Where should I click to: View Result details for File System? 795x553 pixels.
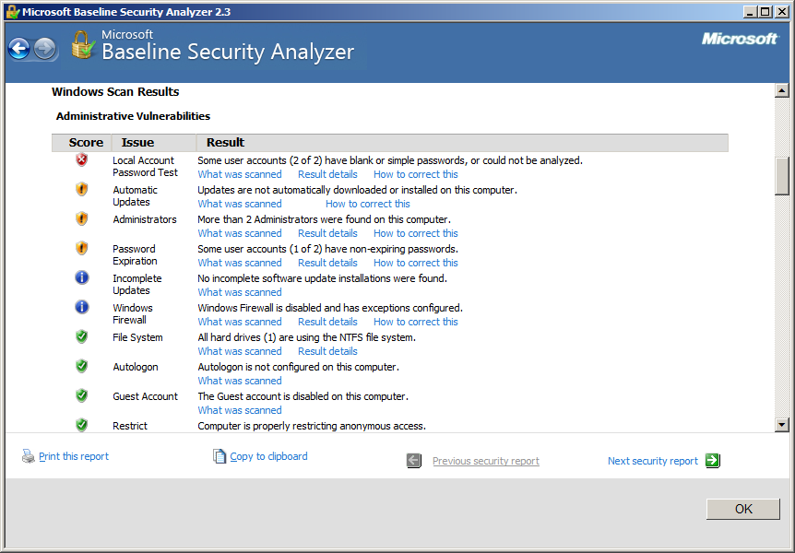click(x=327, y=351)
